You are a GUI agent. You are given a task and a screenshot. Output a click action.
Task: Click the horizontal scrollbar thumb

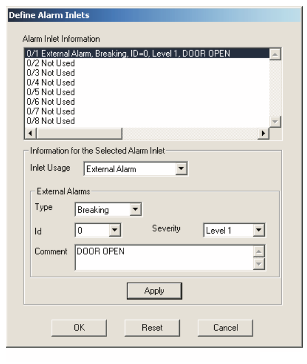79,133
